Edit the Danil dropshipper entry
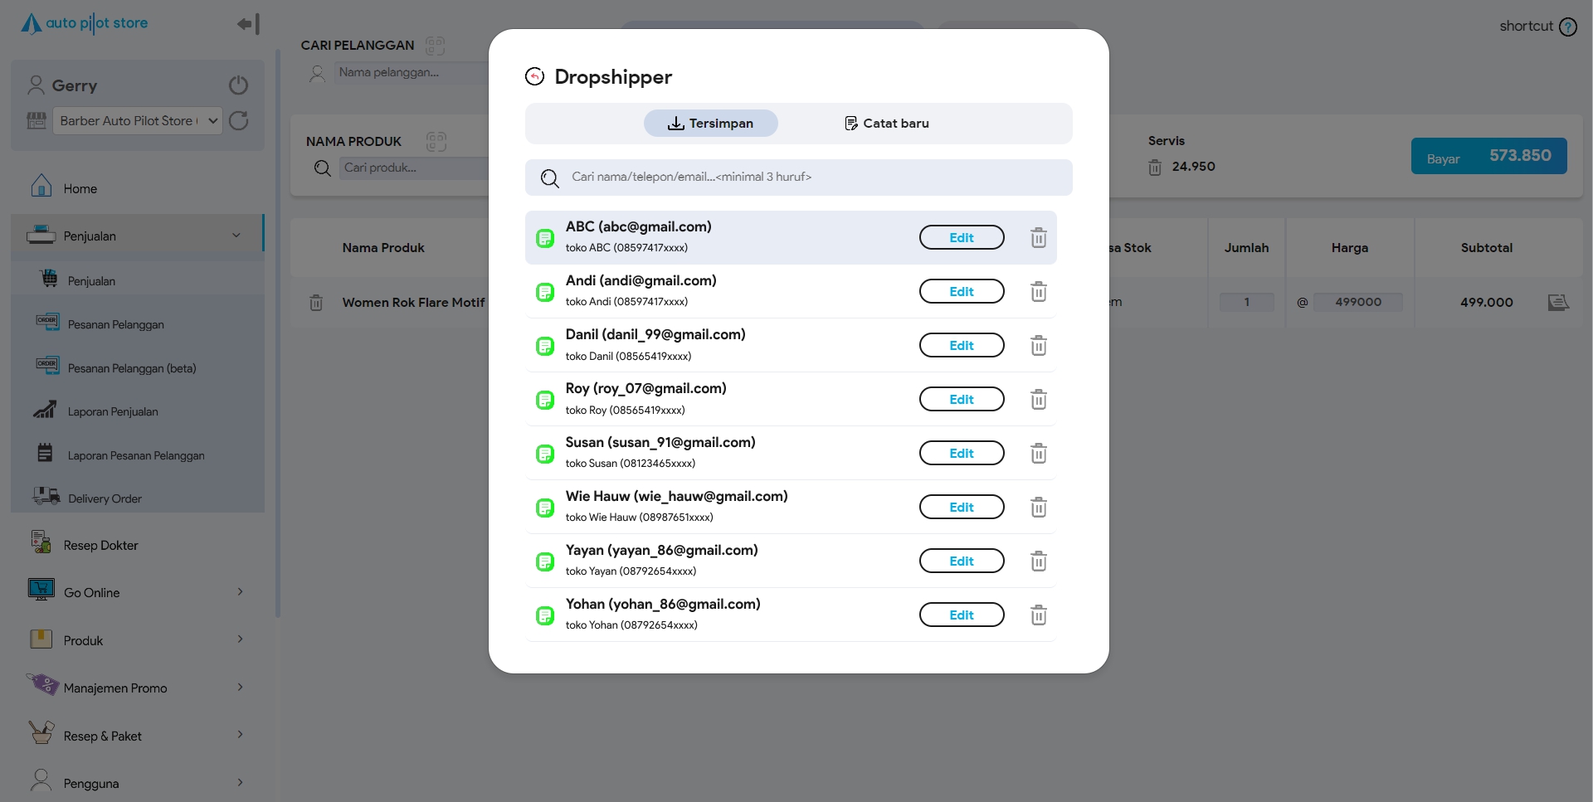The height and width of the screenshot is (802, 1593). 961,346
